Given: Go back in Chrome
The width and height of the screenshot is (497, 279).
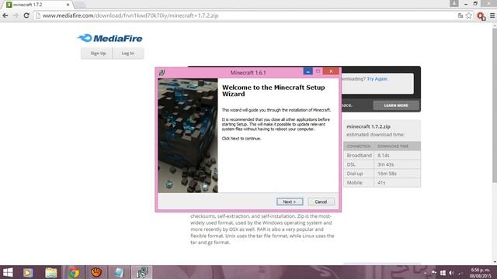Looking at the screenshot, I should point(5,15).
